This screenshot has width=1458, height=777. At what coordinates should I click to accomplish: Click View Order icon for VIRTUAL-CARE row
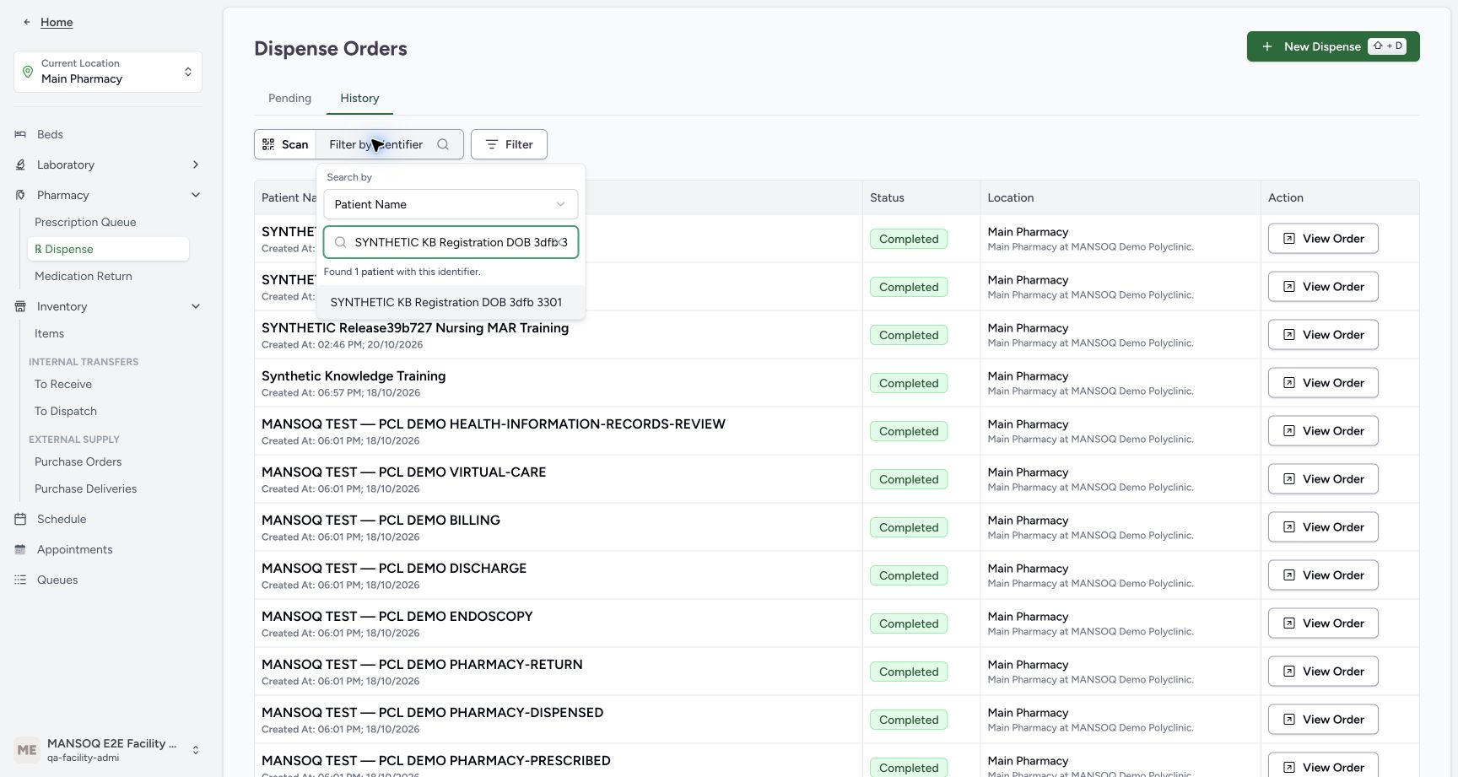1289,479
